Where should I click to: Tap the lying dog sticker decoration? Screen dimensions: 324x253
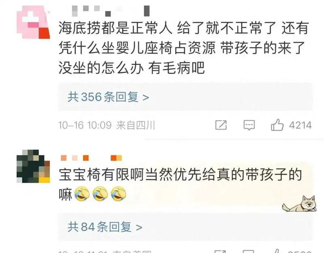299,204
